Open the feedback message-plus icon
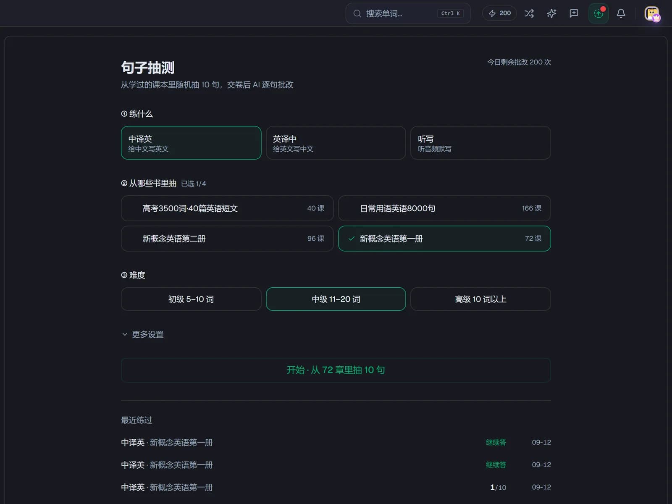Image resolution: width=672 pixels, height=504 pixels. (574, 13)
